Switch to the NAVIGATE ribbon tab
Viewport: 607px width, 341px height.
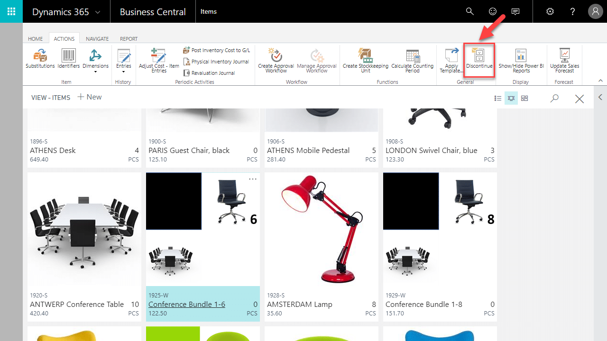tap(97, 39)
